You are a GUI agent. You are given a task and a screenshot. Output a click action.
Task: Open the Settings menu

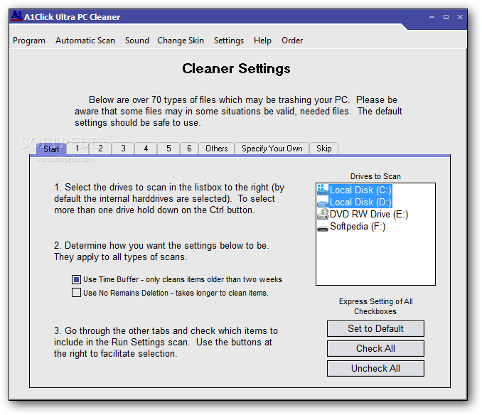(229, 41)
